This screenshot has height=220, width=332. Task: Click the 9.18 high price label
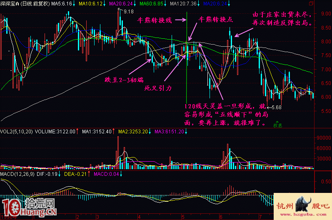tap(129, 12)
